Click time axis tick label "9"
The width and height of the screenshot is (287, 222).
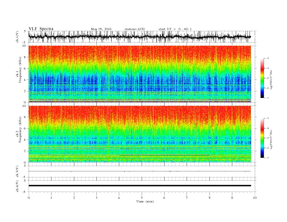232,198
